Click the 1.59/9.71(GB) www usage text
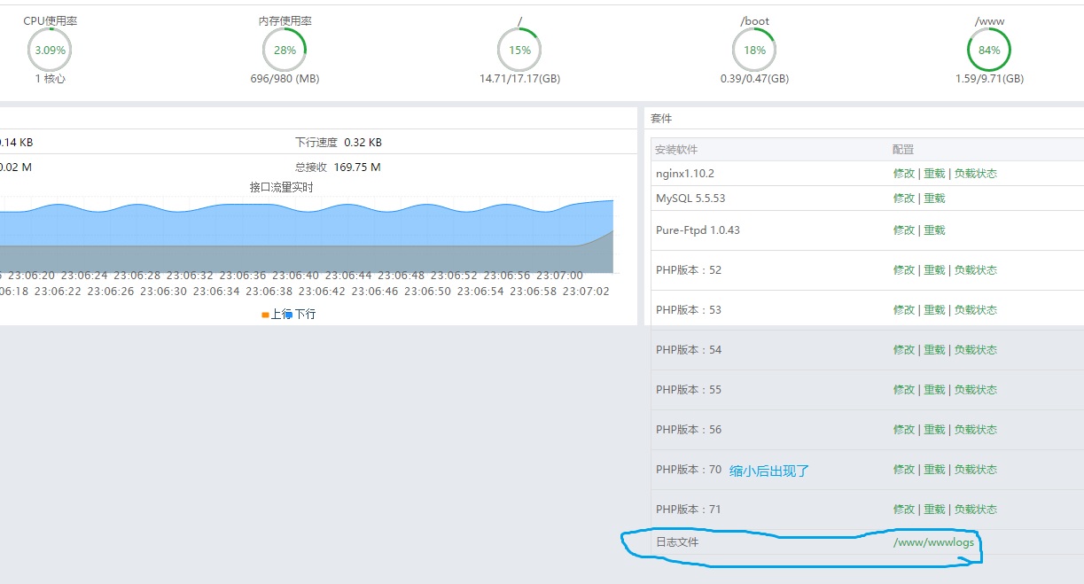 click(x=989, y=79)
